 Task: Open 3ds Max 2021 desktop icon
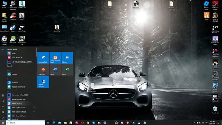pyautogui.click(x=22, y=5)
